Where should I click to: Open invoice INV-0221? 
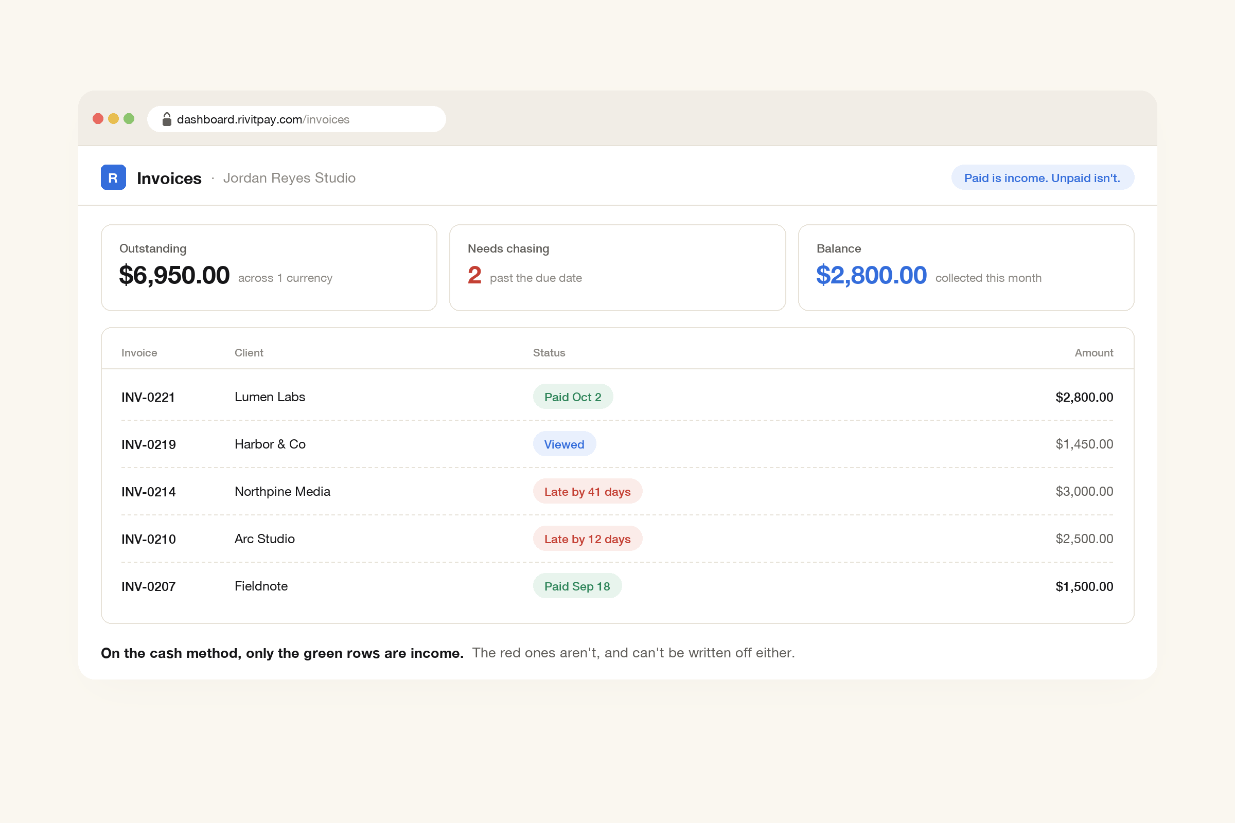tap(148, 397)
